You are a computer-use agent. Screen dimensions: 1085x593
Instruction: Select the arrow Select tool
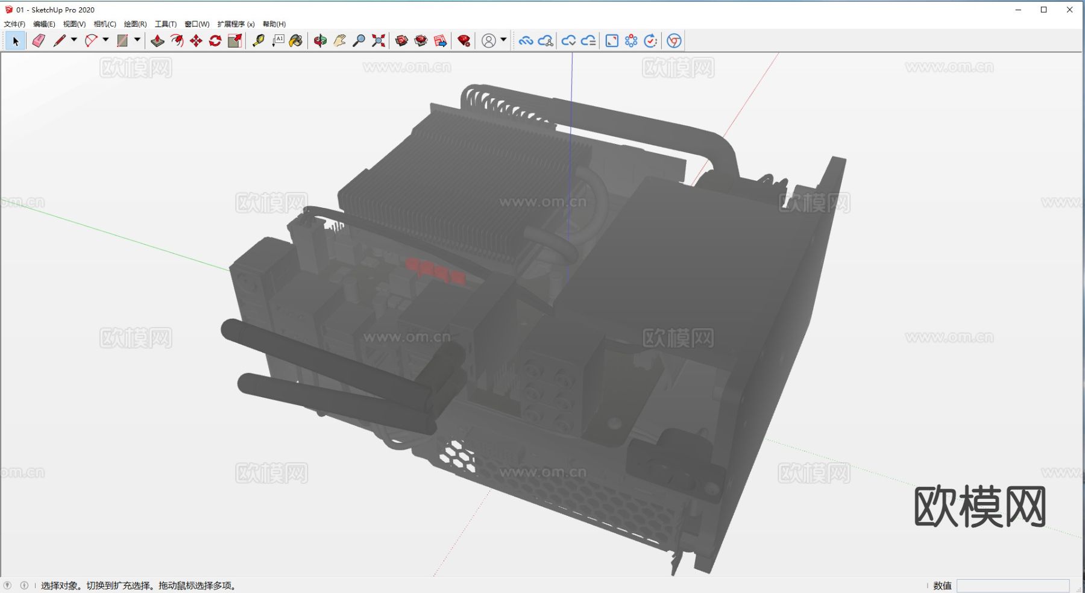coord(16,41)
